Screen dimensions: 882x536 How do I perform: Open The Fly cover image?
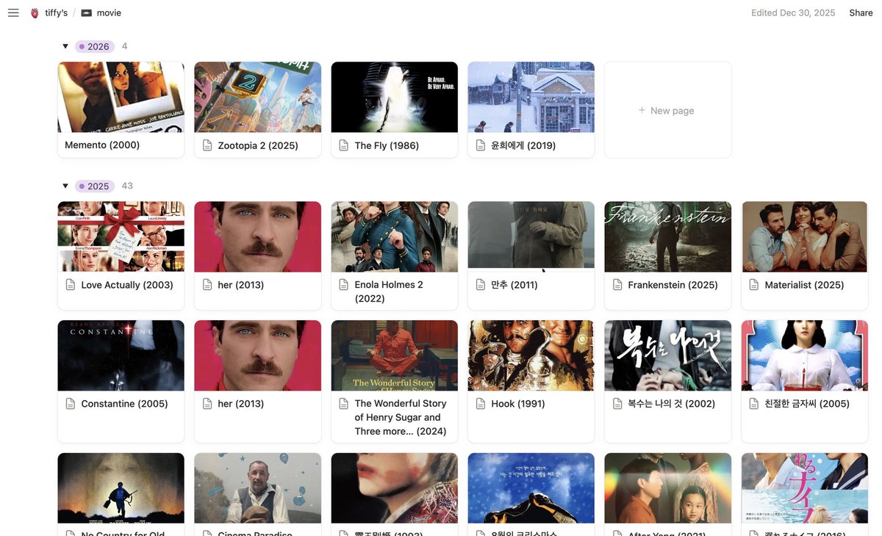(395, 97)
